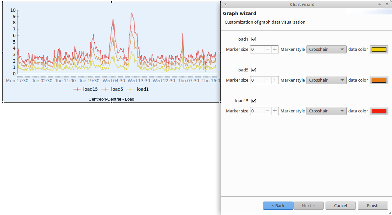Click the load5 crosshair marker in the legend

(x=105, y=89)
